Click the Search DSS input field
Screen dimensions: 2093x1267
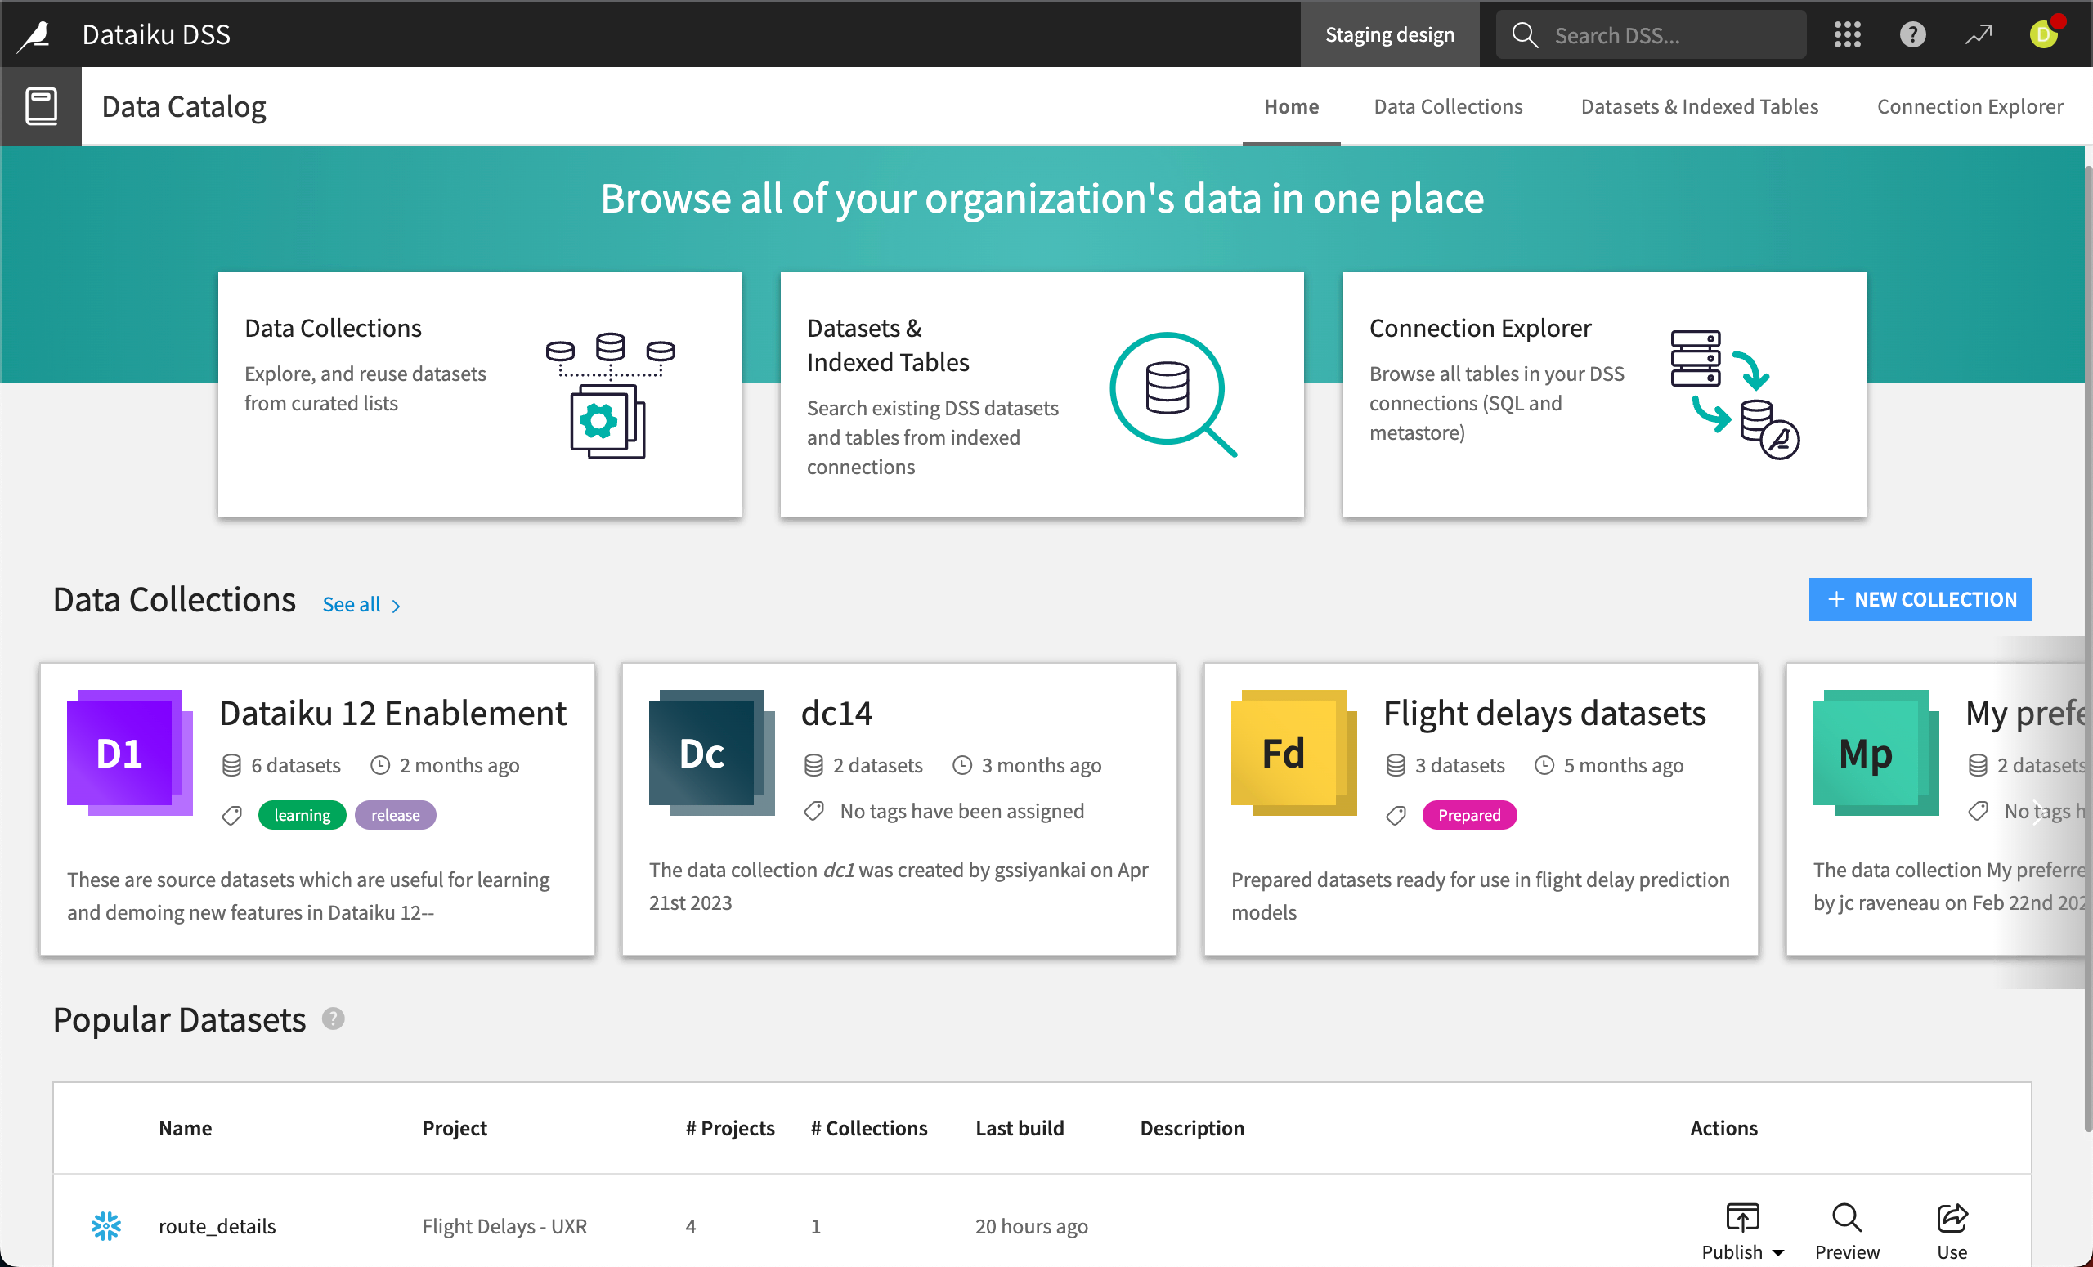pos(1651,35)
